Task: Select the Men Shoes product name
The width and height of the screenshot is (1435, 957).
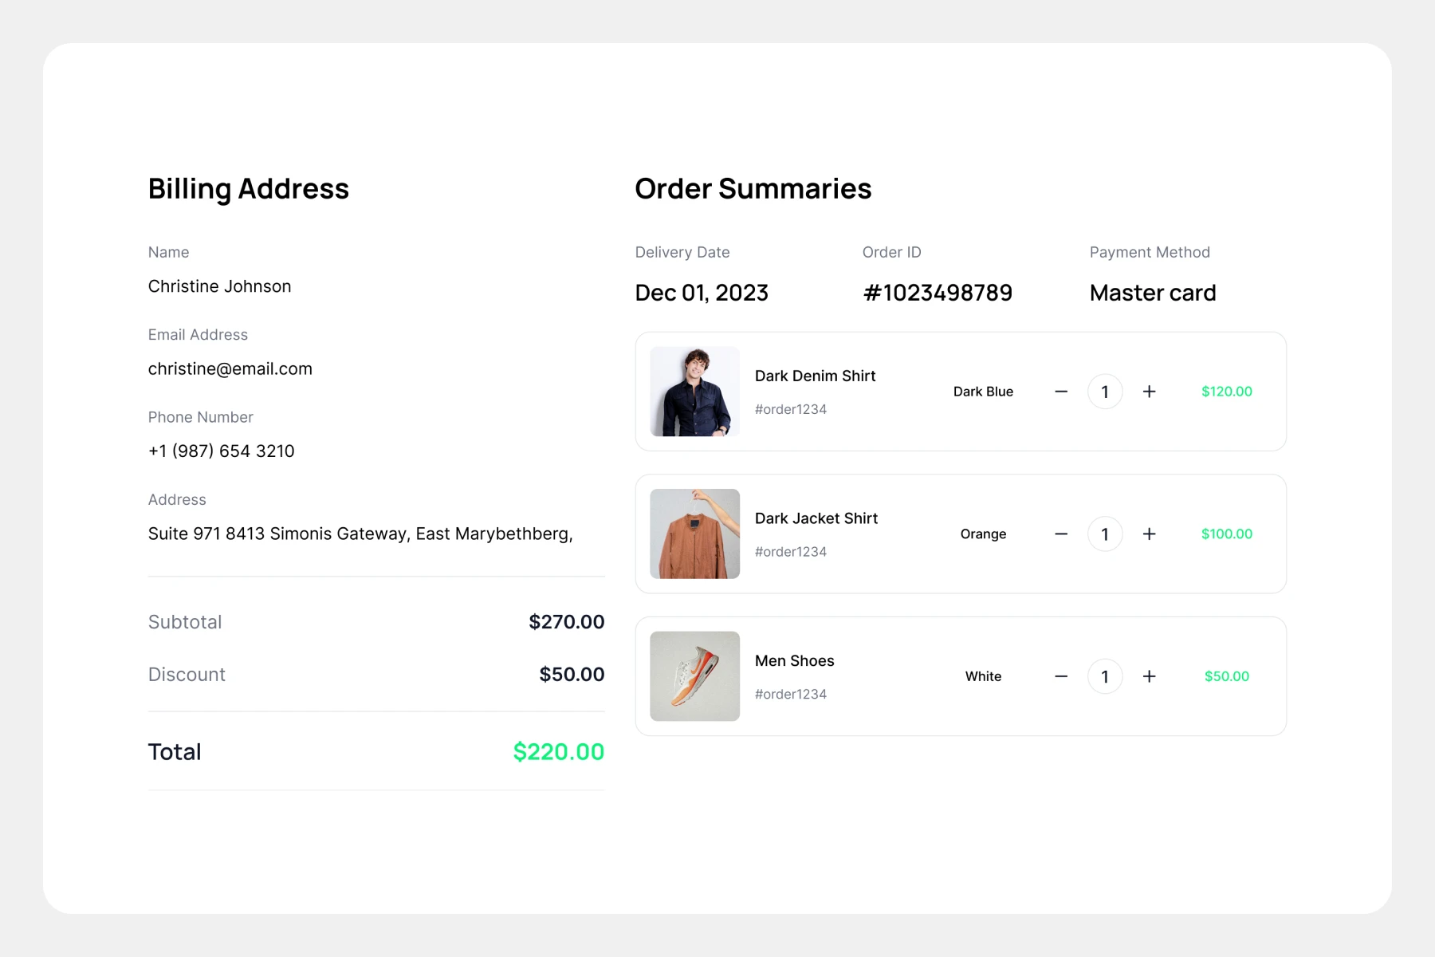Action: pyautogui.click(x=794, y=660)
